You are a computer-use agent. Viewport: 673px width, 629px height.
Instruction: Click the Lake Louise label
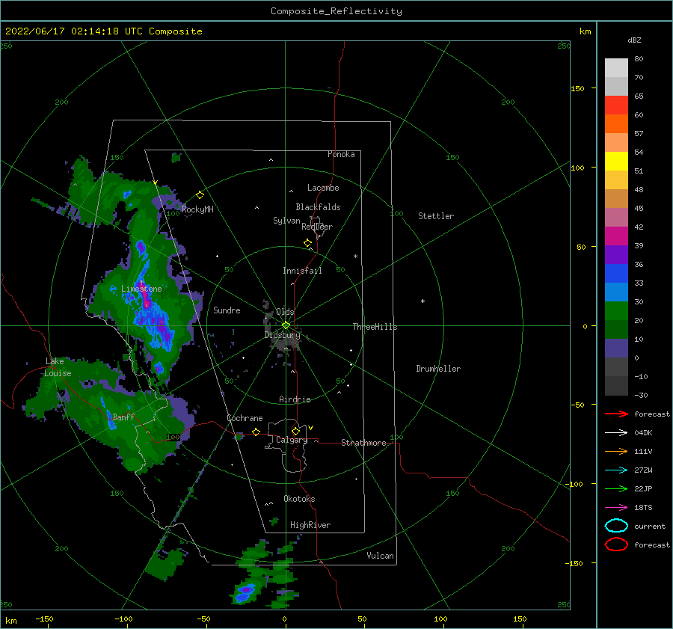coord(58,367)
